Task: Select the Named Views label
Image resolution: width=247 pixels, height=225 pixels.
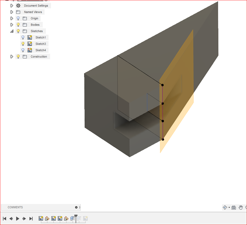Action: [33, 12]
